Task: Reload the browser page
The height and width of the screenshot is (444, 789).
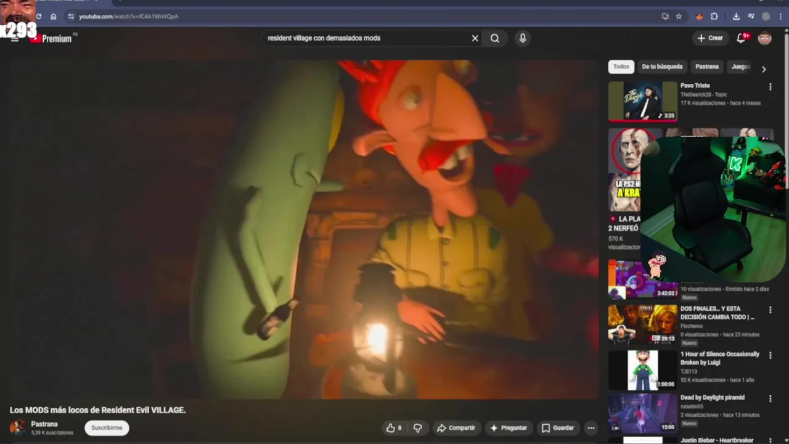Action: point(39,17)
